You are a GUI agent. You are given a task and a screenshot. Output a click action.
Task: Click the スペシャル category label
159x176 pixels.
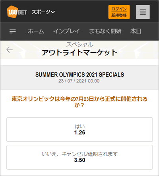coord(79,44)
